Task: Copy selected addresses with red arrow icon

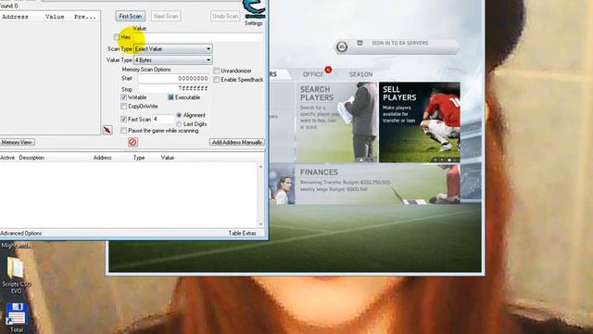Action: [107, 130]
